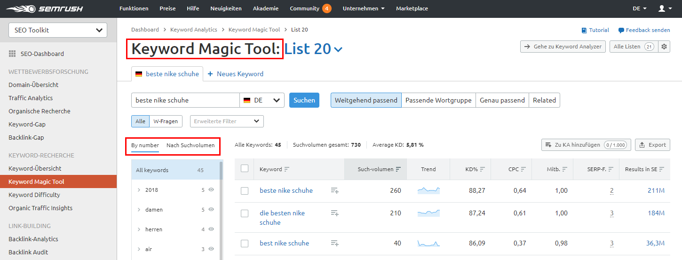
Task: Switch to Related match type
Action: pyautogui.click(x=544, y=100)
